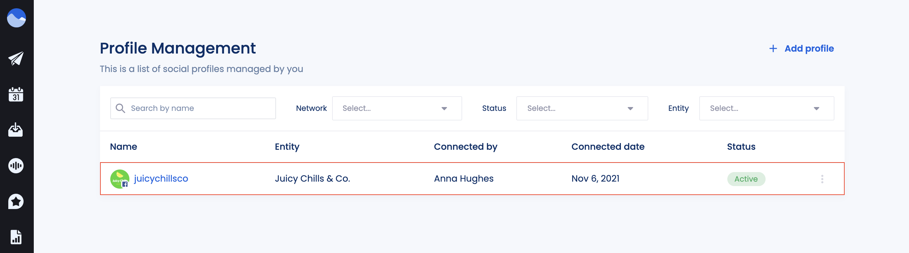Image resolution: width=909 pixels, height=253 pixels.
Task: Open the reports document chart icon
Action: [x=16, y=237]
